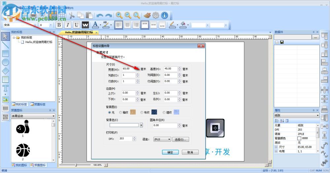This screenshot has height=173, width=330.
Task: Open font color dropdown arrow
Action: point(100,25)
